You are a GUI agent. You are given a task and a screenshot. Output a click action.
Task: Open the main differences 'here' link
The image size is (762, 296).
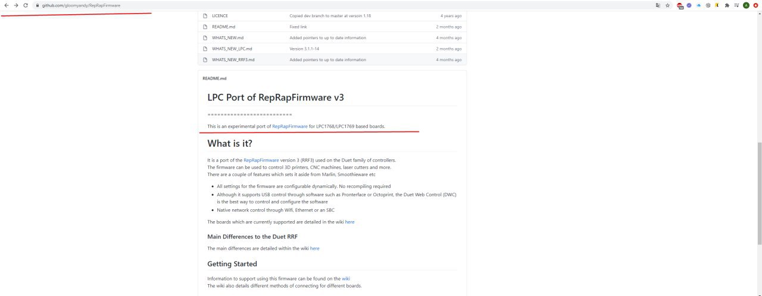[x=314, y=248]
